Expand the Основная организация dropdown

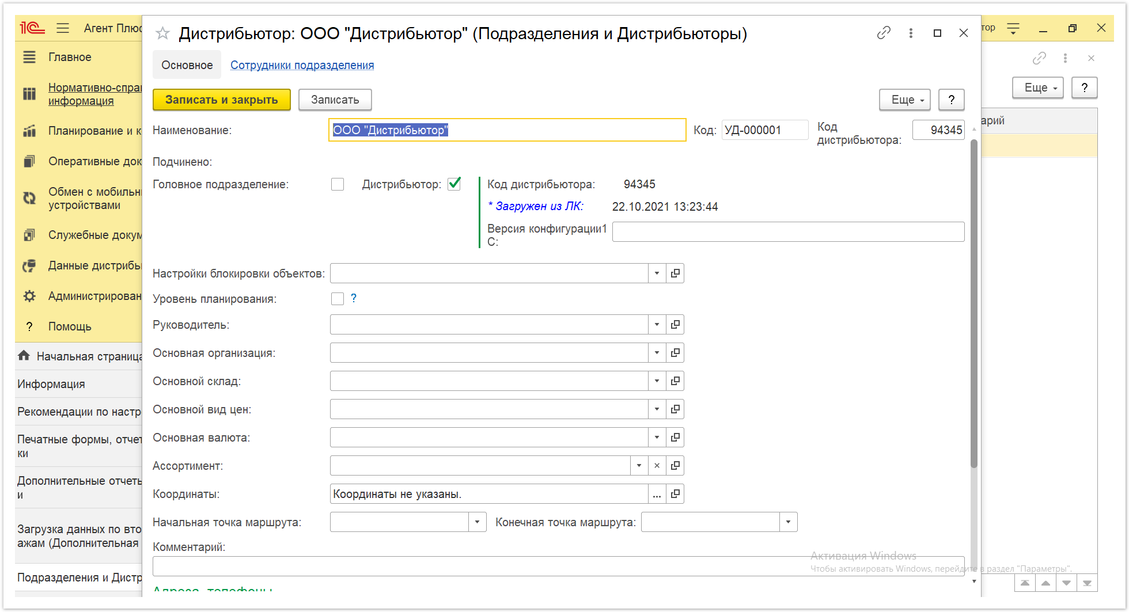pos(657,353)
